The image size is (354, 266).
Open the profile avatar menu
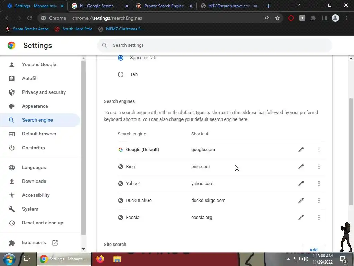[335, 18]
